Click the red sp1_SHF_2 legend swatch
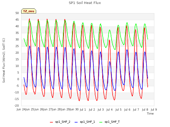170x127 pixels. (51, 122)
